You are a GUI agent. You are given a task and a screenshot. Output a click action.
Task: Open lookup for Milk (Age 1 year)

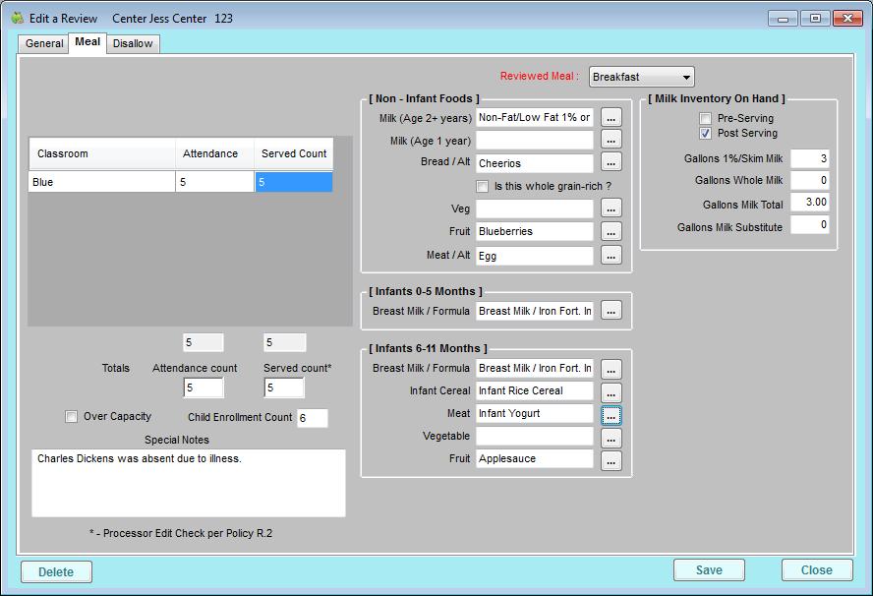611,140
